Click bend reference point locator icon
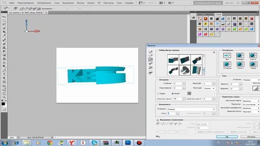Screen dimensions: 260x146 (189, 93)
